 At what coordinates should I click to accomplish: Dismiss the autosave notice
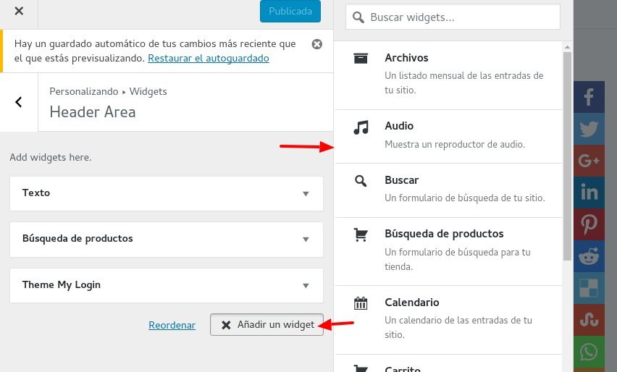pyautogui.click(x=316, y=44)
